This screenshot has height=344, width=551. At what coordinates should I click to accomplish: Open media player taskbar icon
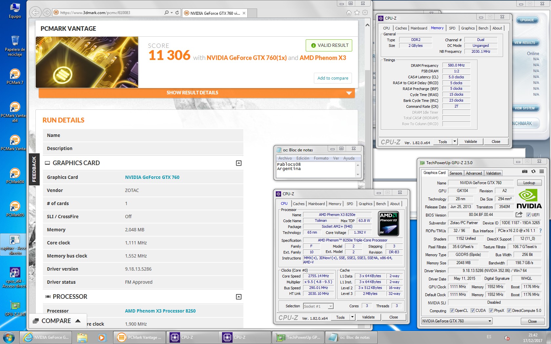pyautogui.click(x=102, y=337)
